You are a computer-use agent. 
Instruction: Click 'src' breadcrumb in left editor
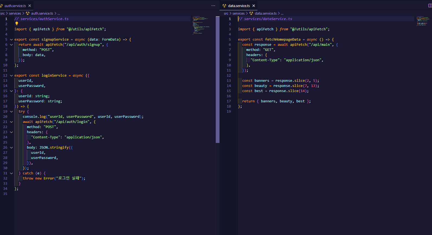[x=2, y=13]
